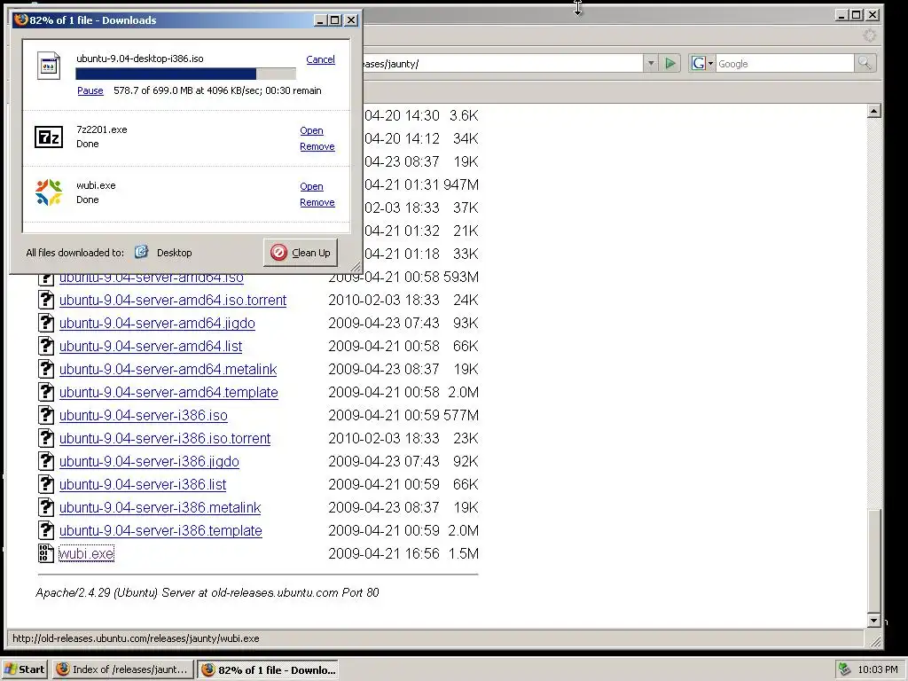The height and width of the screenshot is (681, 908).
Task: Cancel the ubuntu-9.04-desktop-i386.iso download
Action: 320,59
